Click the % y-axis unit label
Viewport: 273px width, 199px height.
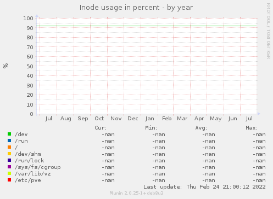click(5, 66)
